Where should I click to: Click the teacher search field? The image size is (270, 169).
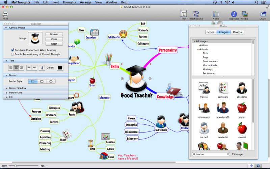[211, 154]
